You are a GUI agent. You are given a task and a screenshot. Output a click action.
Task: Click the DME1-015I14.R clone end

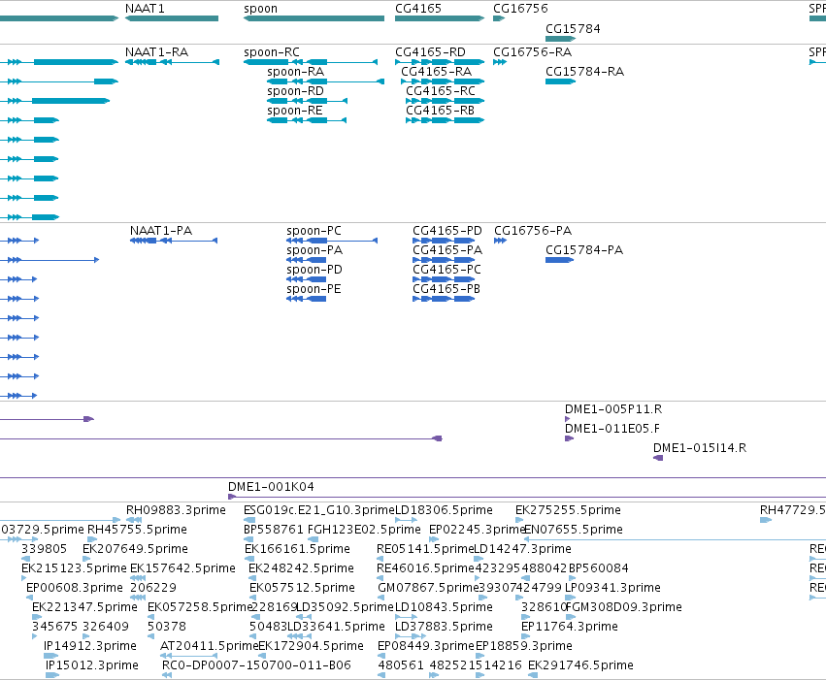click(658, 458)
